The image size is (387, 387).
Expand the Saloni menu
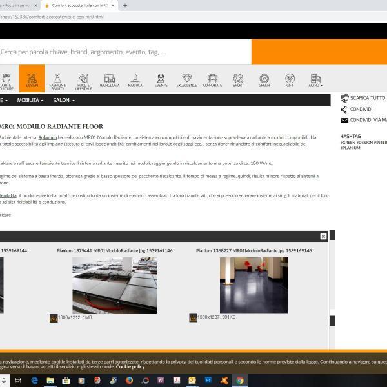click(x=64, y=100)
